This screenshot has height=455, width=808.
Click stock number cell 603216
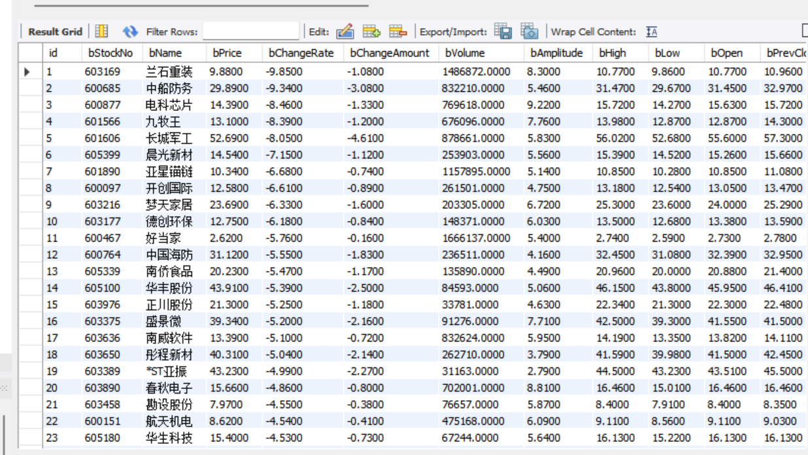coord(103,205)
